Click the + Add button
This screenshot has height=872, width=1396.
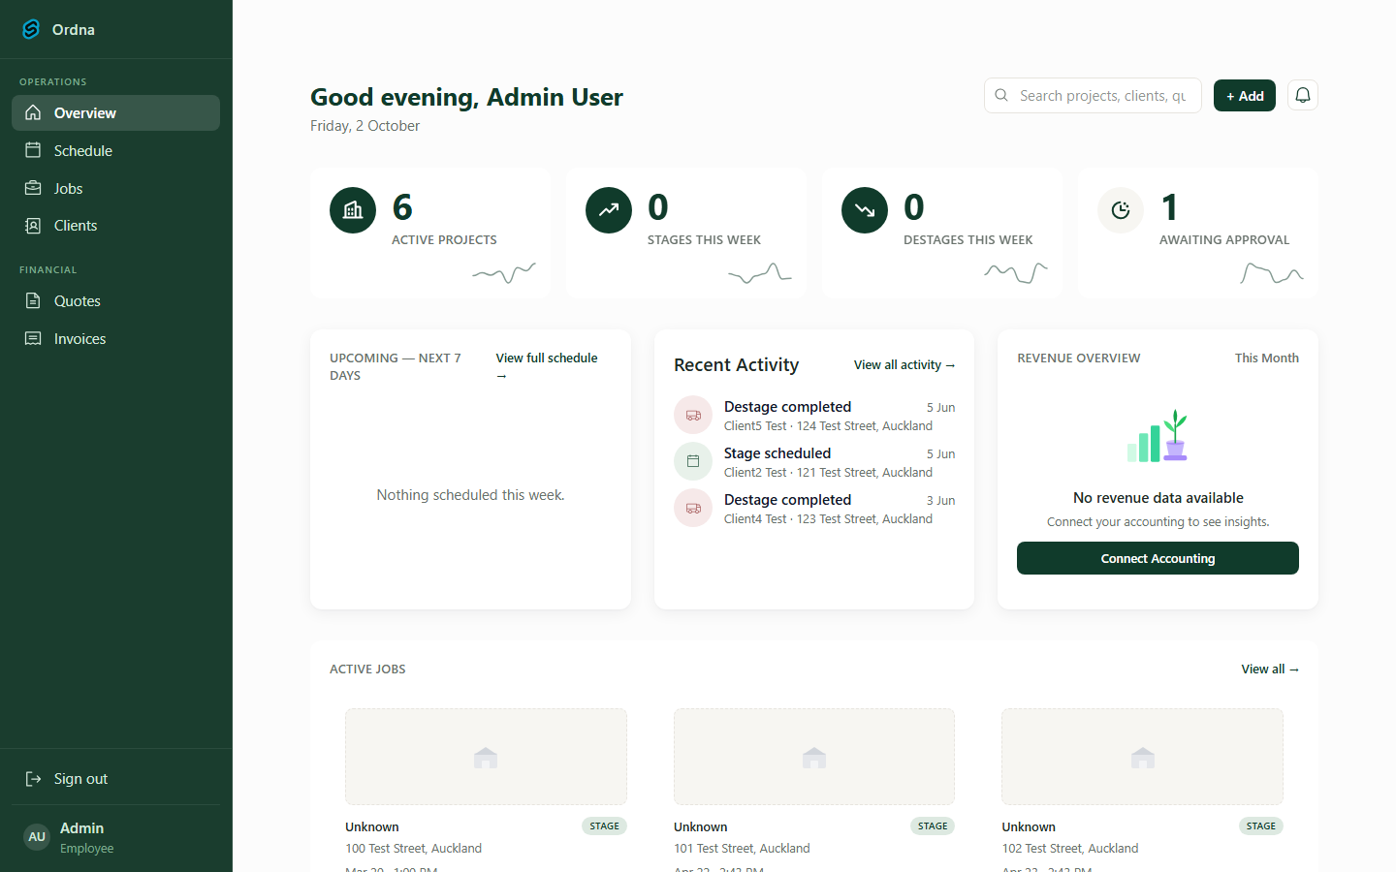1245,95
